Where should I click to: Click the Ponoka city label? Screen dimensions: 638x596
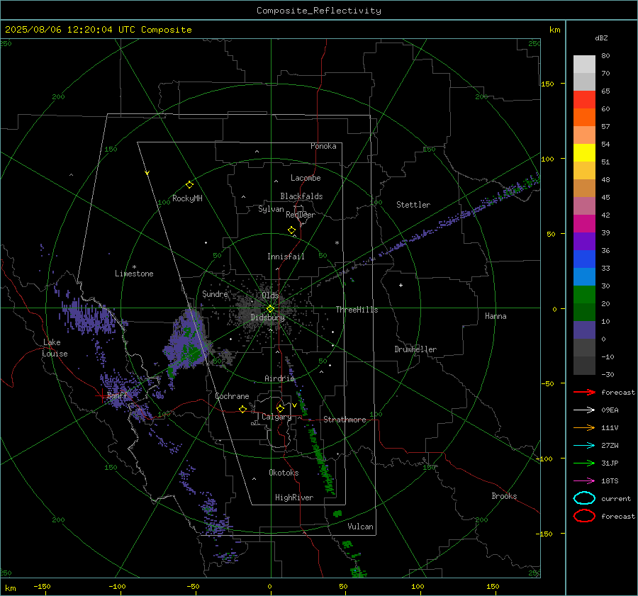tap(323, 146)
